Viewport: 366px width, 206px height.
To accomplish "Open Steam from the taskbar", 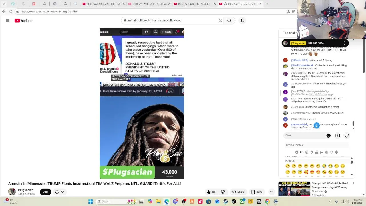I will [x=226, y=201].
